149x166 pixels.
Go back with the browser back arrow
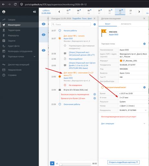point(4,4)
